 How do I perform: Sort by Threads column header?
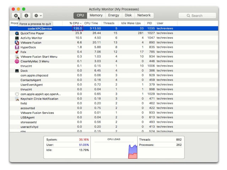coord(109,23)
